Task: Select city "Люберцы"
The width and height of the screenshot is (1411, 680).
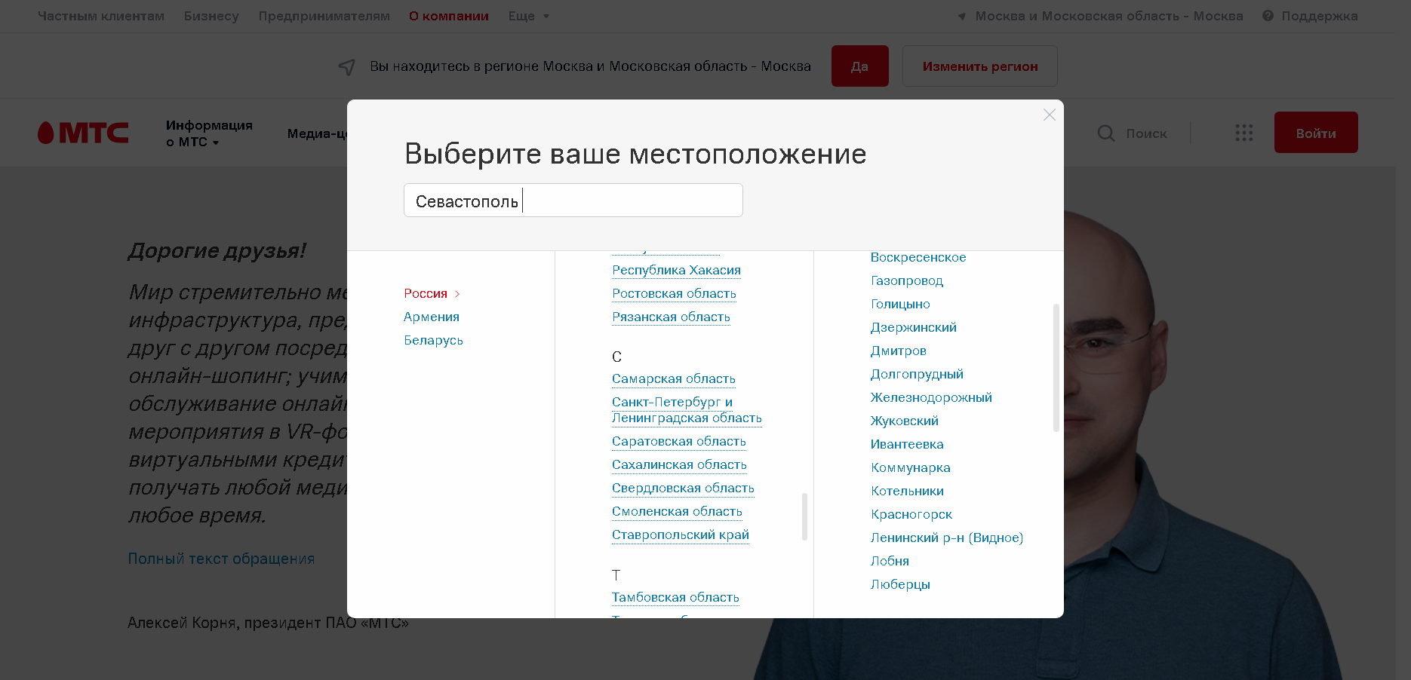Action: click(x=900, y=584)
